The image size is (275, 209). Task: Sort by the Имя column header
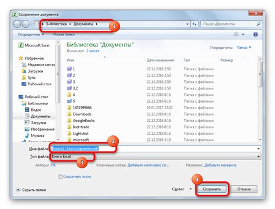pos(105,60)
